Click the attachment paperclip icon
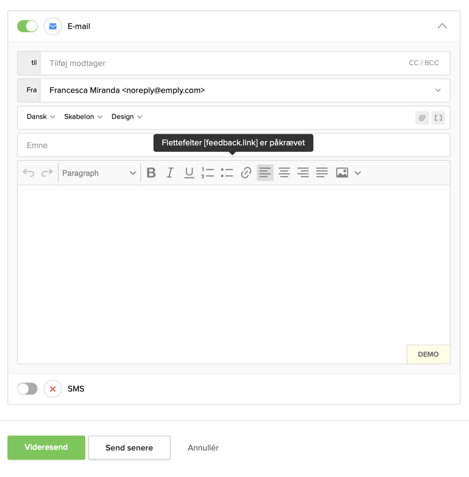This screenshot has height=477, width=469. point(422,118)
